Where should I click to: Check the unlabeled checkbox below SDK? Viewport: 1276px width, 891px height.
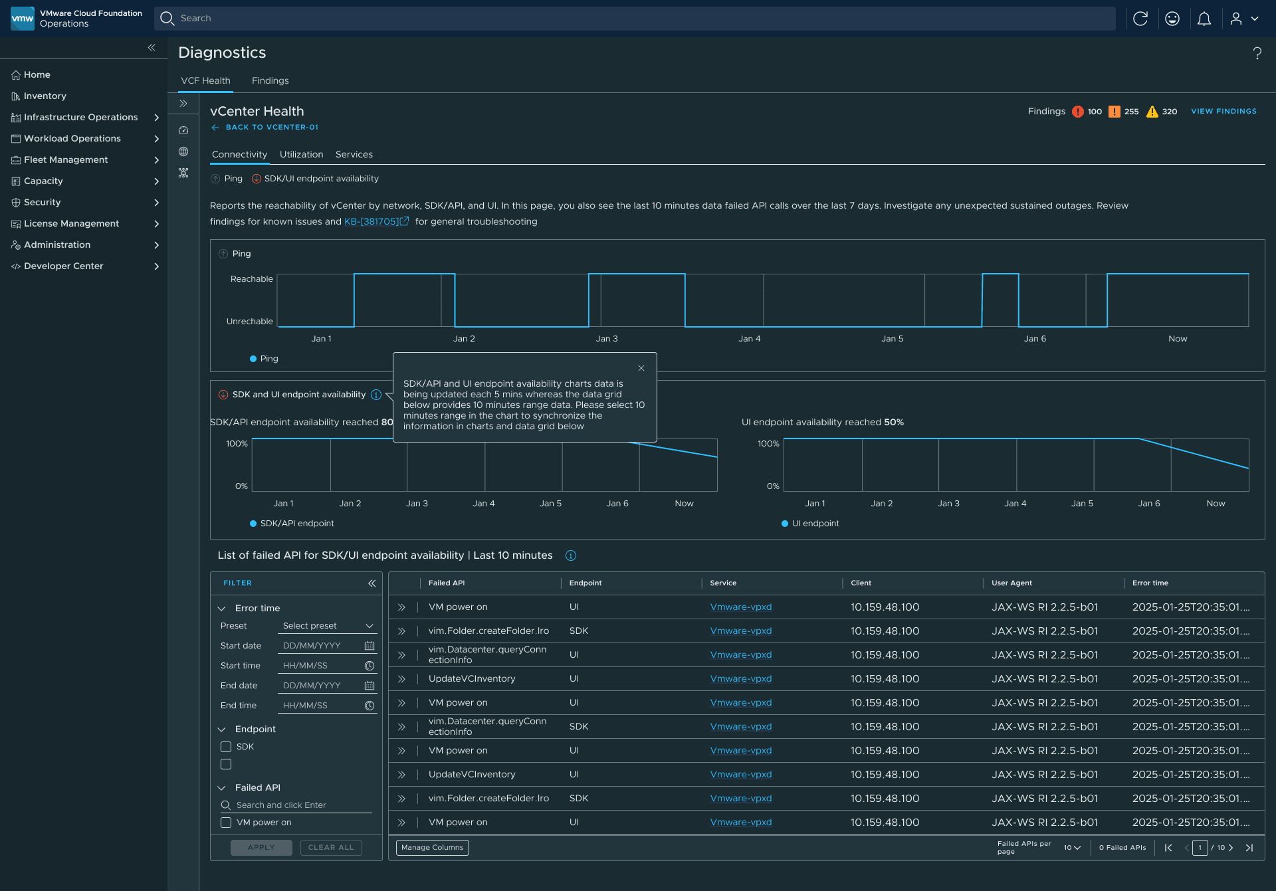pos(226,764)
